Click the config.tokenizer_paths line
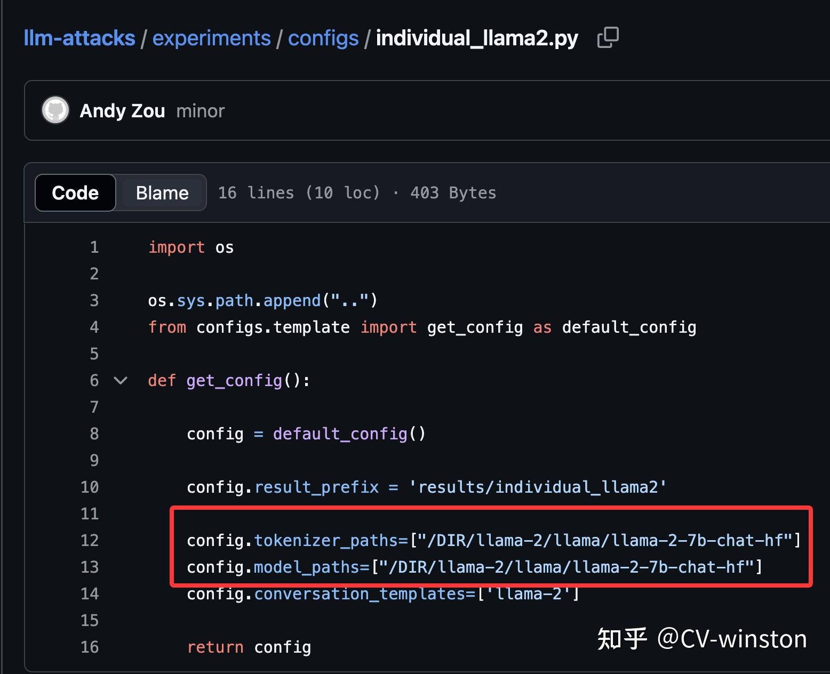Image resolution: width=830 pixels, height=674 pixels. (x=494, y=541)
